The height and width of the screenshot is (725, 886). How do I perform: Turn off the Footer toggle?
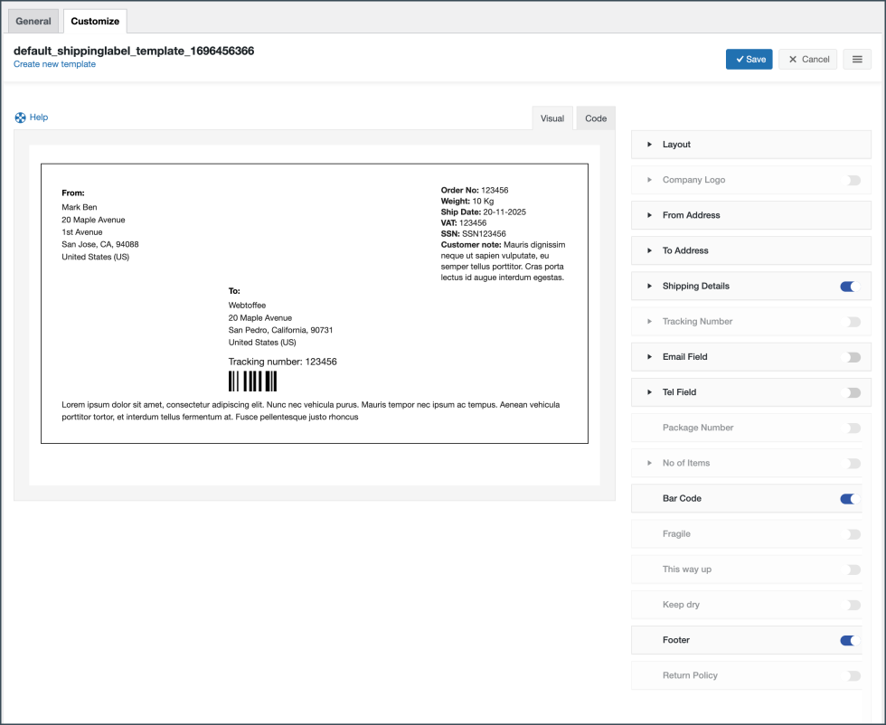[x=847, y=641]
